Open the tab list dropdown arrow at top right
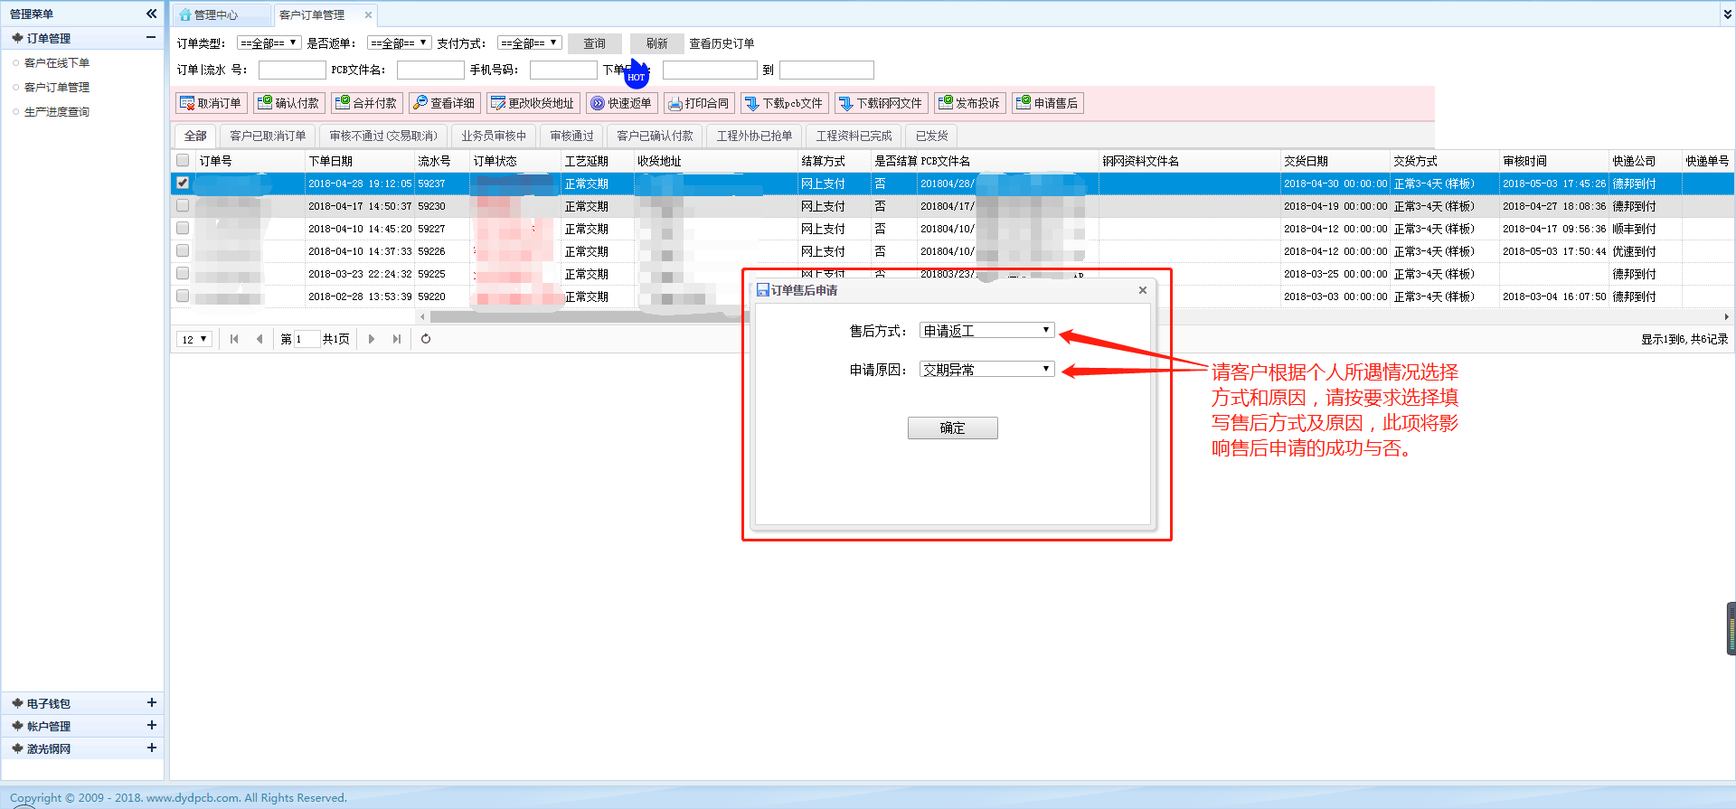 [x=1727, y=14]
